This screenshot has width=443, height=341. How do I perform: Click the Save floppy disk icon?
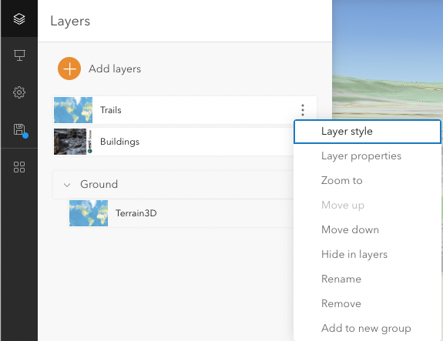tap(19, 129)
